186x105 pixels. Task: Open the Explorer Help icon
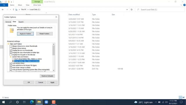tap(184, 5)
